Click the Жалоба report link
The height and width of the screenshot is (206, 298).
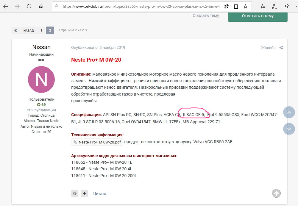point(268,48)
